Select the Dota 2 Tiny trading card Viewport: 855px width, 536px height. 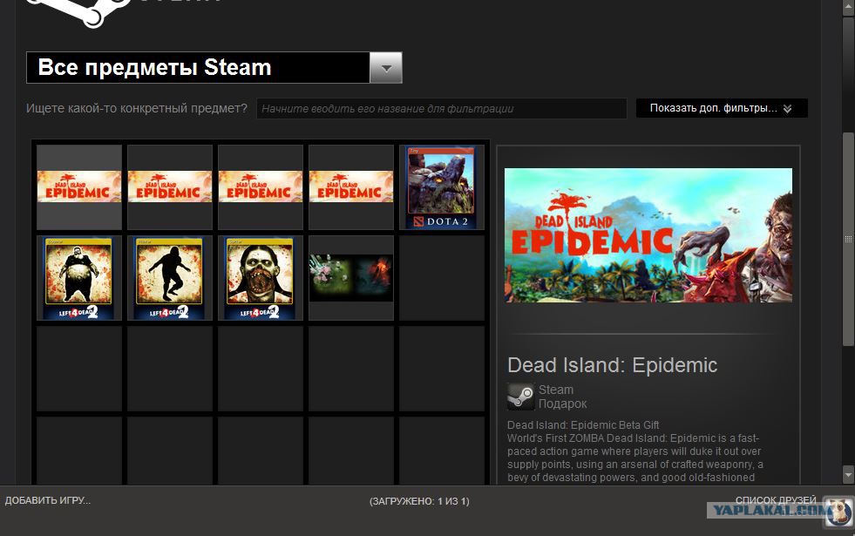coord(442,187)
